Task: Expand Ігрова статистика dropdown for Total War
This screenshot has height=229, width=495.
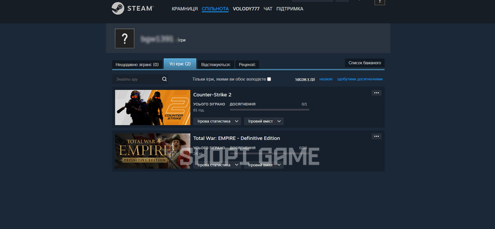Action: [x=217, y=165]
